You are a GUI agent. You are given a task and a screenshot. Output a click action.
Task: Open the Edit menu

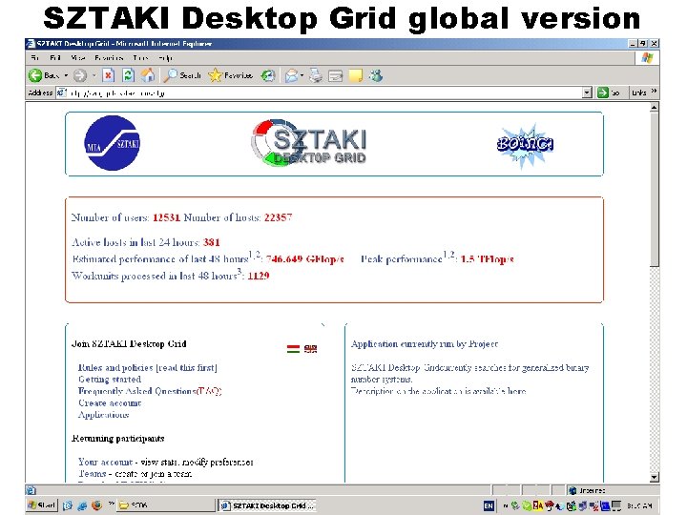[55, 58]
